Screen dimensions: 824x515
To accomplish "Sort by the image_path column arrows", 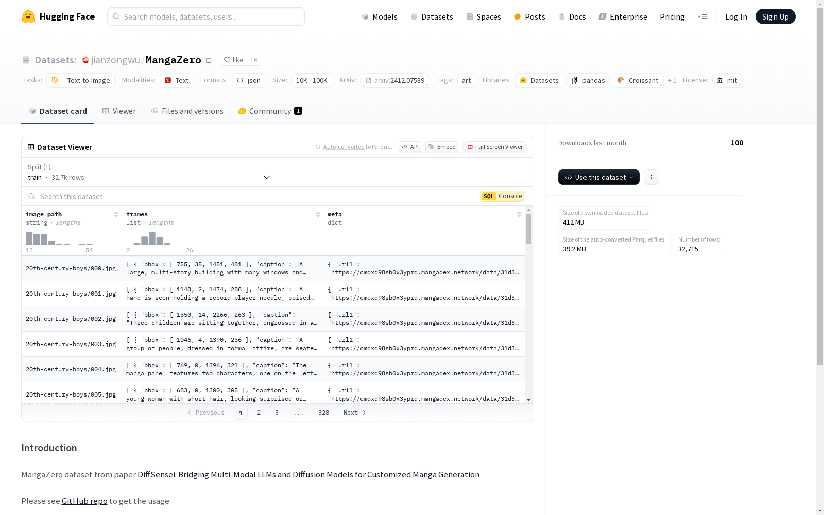I will pyautogui.click(x=116, y=214).
